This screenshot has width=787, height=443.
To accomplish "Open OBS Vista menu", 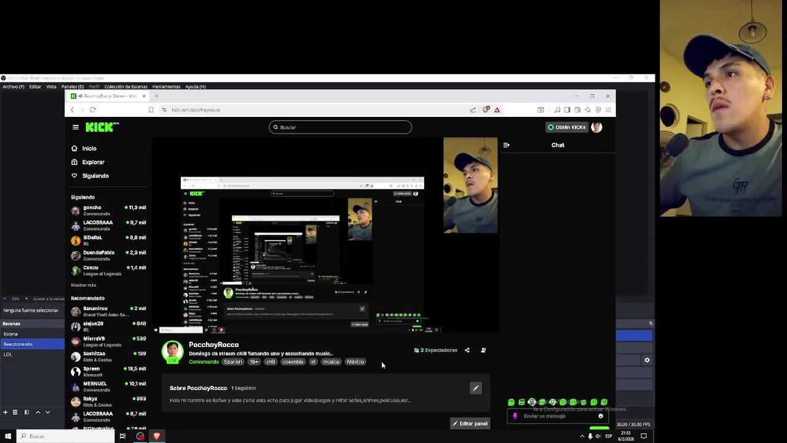I will (51, 87).
